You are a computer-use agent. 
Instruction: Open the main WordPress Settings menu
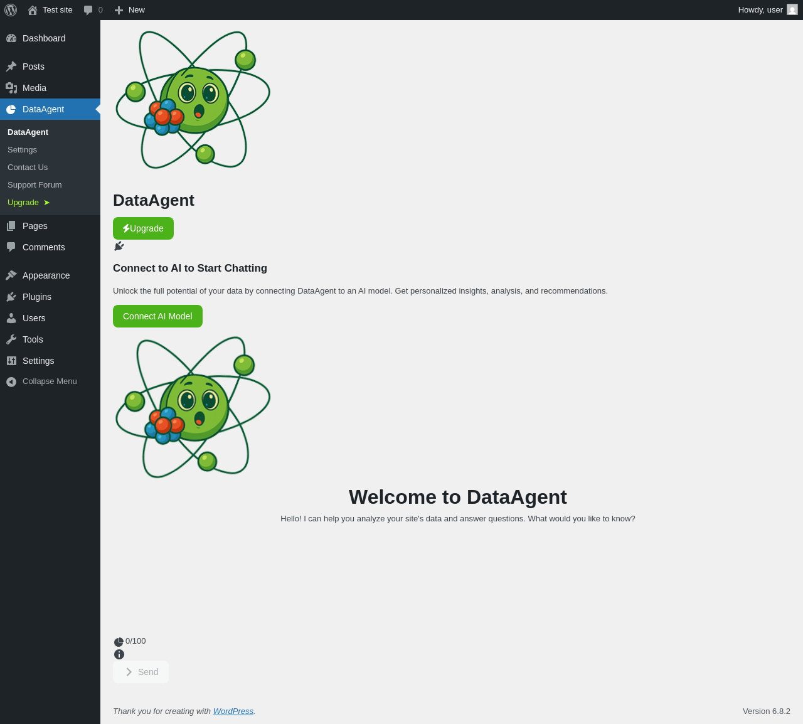click(x=50, y=361)
